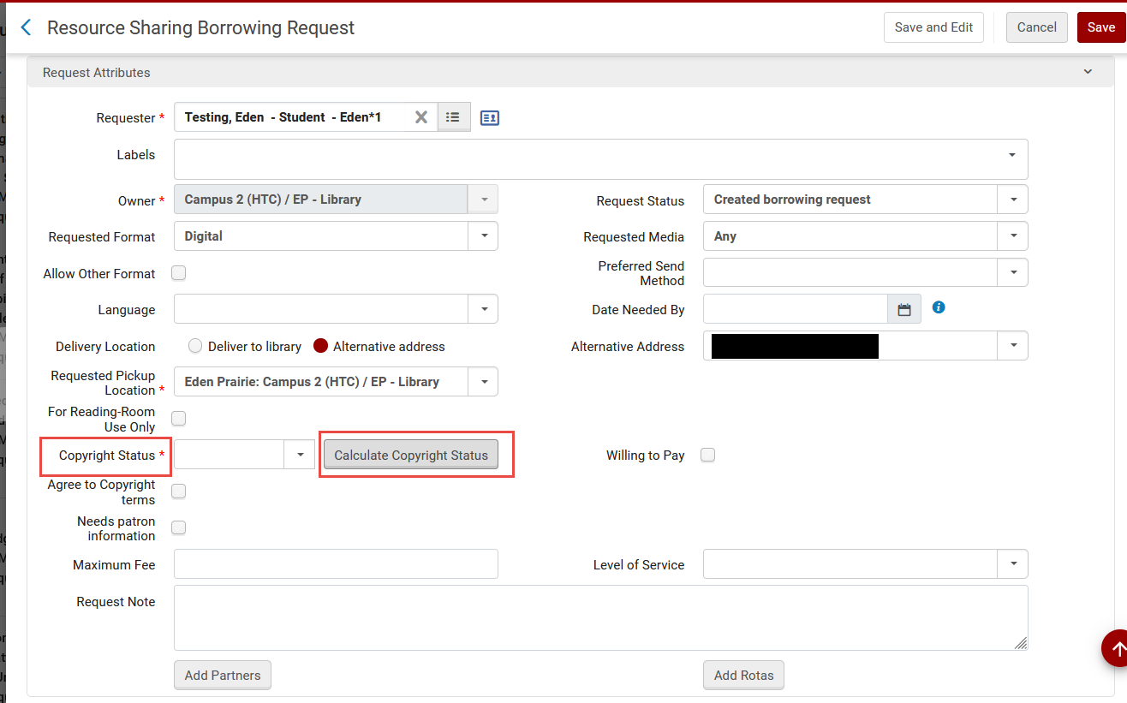Screen dimensions: 1127x703
Task: Click the Copyright Status field label
Action: pyautogui.click(x=107, y=456)
